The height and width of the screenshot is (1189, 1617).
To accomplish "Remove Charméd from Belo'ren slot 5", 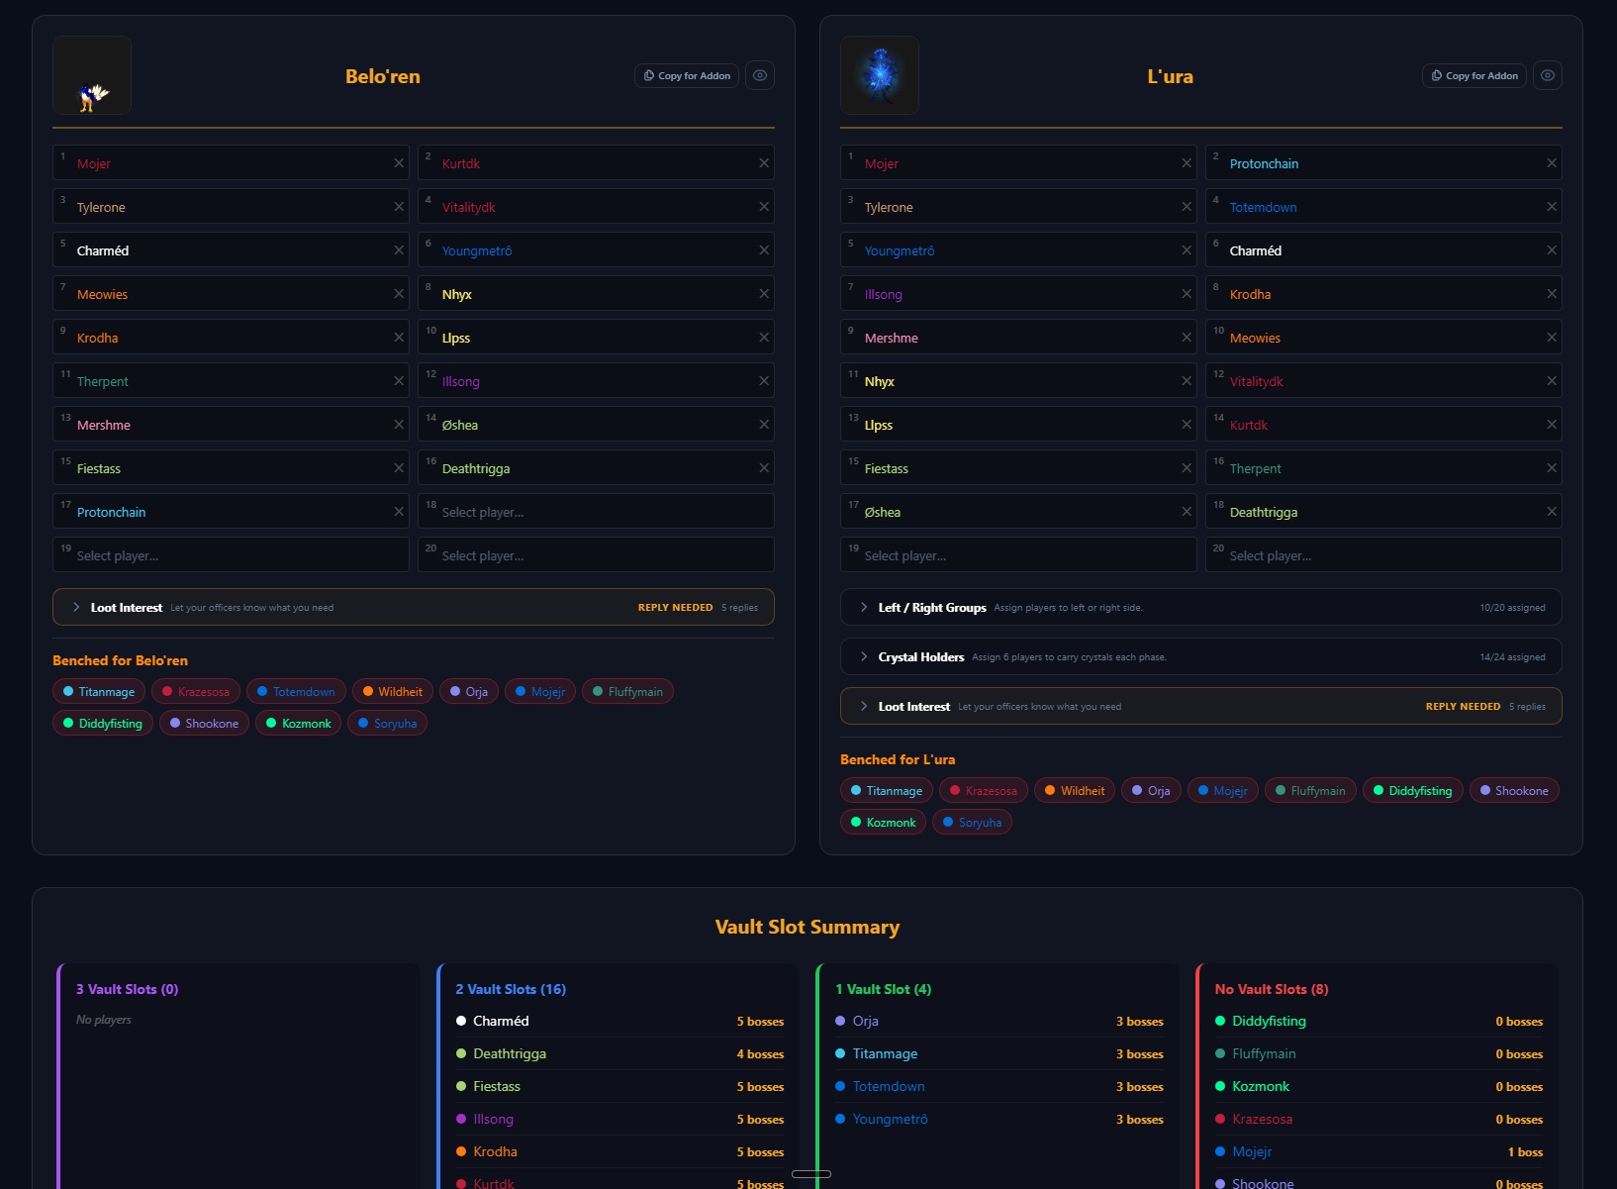I will click(x=399, y=250).
